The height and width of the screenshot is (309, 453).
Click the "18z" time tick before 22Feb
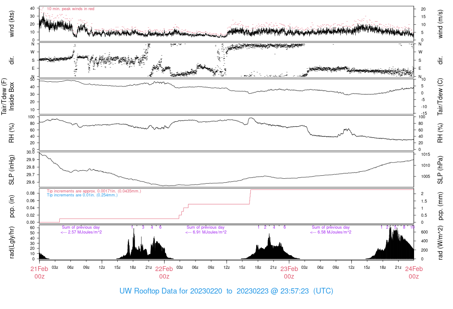coord(133,268)
